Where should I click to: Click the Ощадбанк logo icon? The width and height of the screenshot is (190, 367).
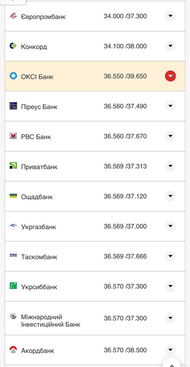click(13, 196)
